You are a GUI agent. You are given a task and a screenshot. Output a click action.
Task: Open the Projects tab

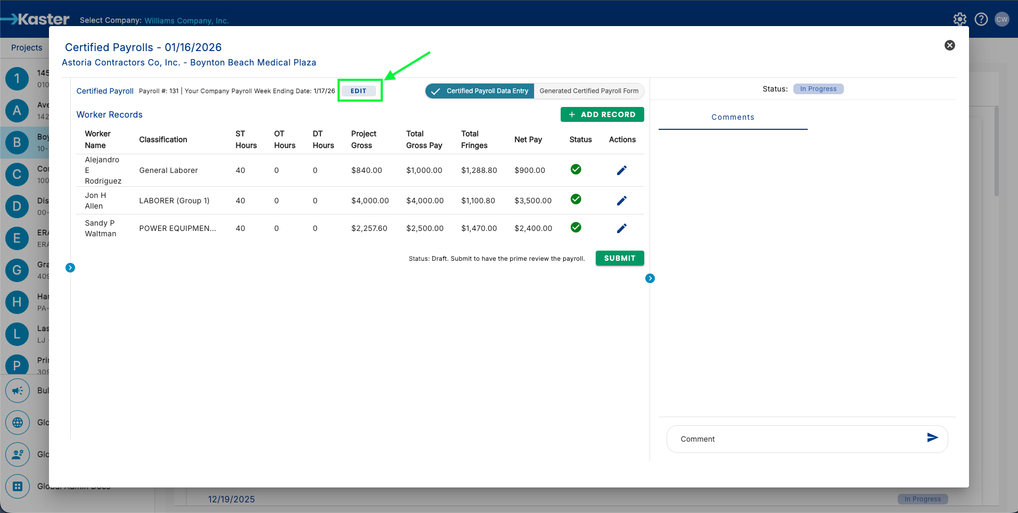27,48
